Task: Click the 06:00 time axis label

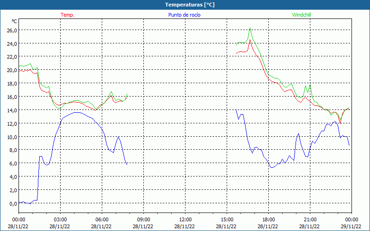Action: click(102, 220)
